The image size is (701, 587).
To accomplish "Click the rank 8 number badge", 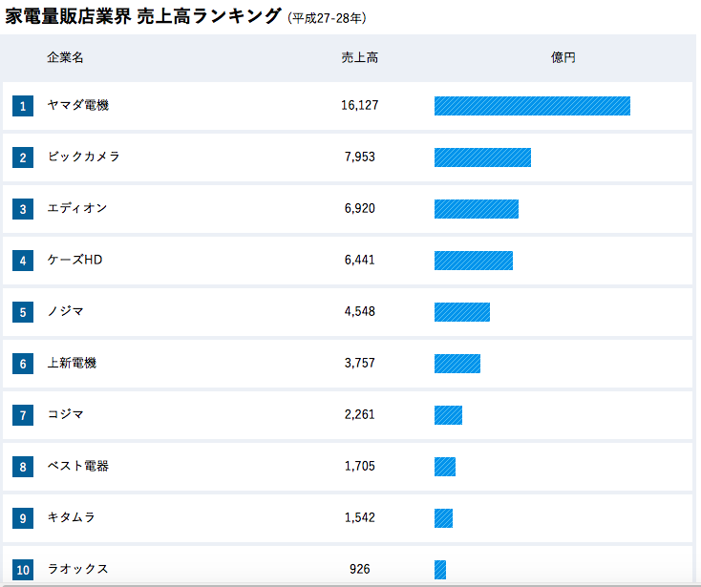I will point(23,467).
